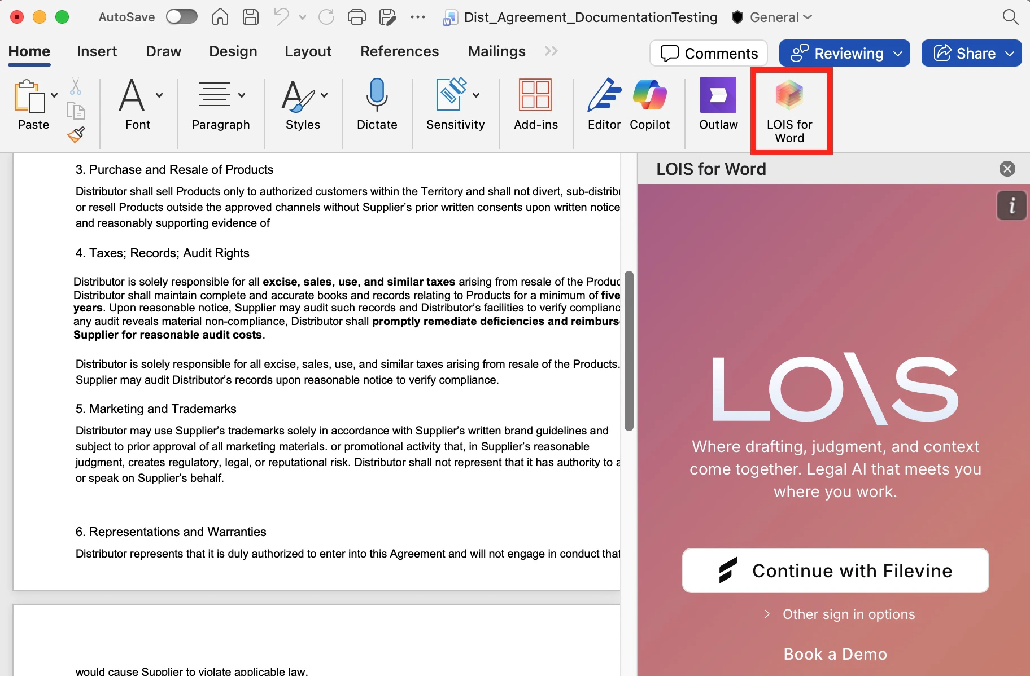The height and width of the screenshot is (676, 1030).
Task: Open the Draw tab
Action: pos(164,51)
